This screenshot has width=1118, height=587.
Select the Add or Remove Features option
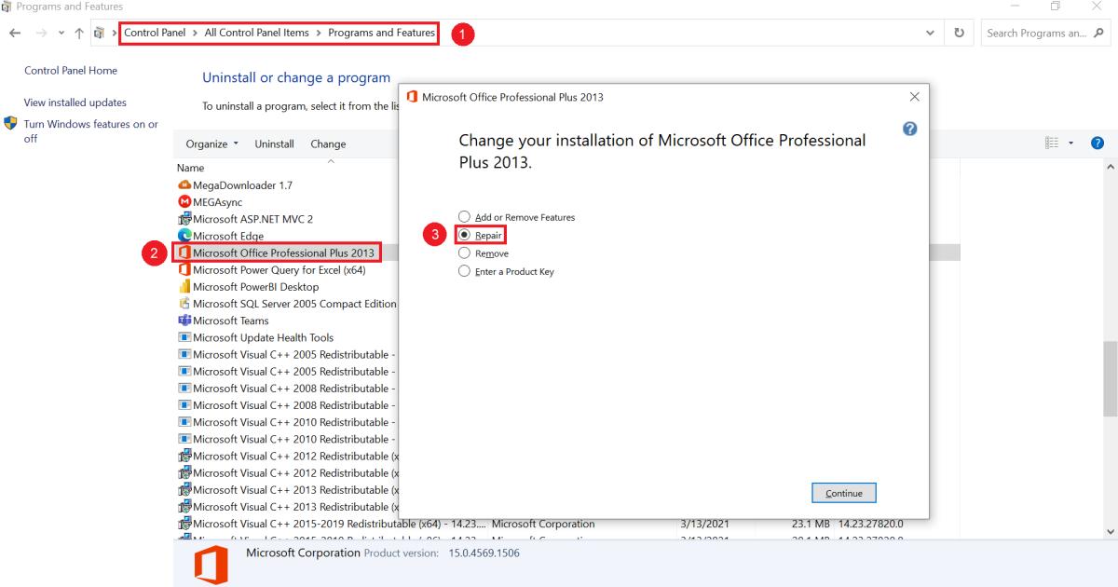pos(517,217)
